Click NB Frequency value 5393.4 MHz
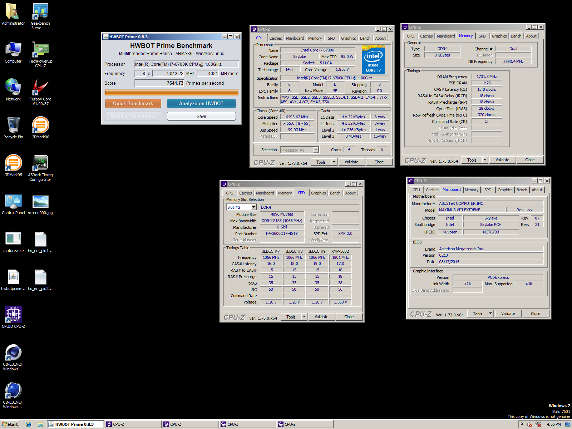572x429 pixels. [513, 61]
